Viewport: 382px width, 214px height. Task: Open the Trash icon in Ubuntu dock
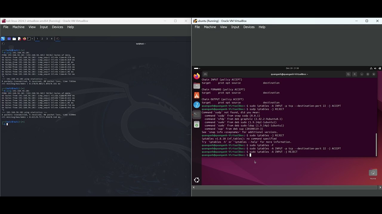click(x=196, y=125)
